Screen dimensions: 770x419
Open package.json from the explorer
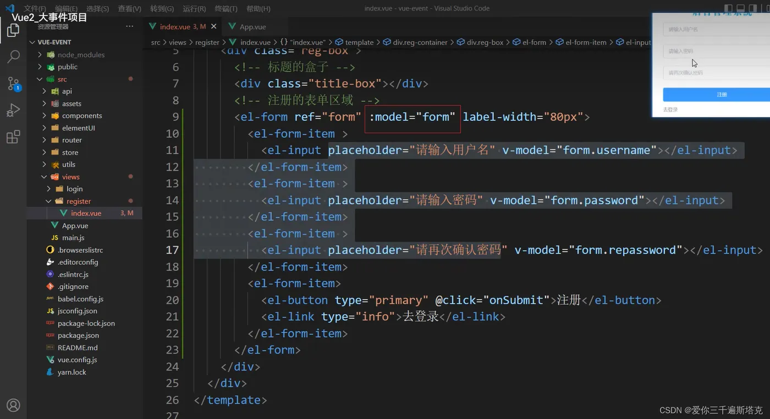(x=78, y=336)
